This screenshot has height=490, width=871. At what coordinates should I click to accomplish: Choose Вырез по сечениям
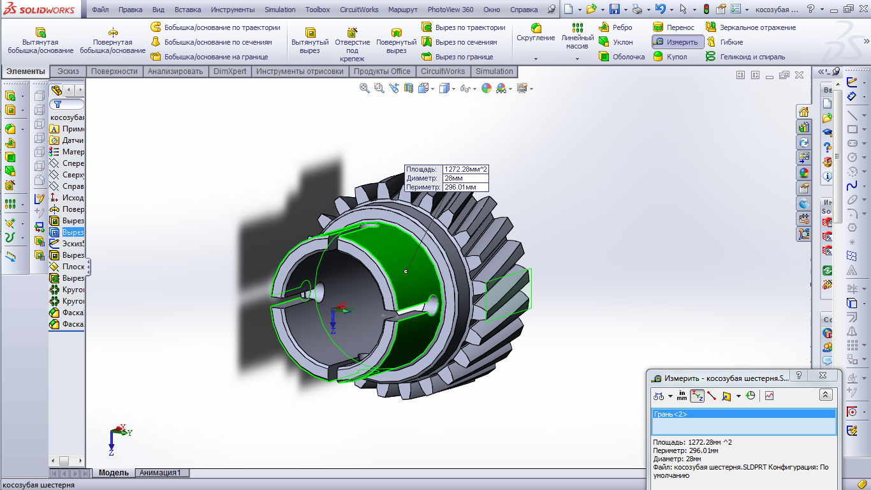459,42
